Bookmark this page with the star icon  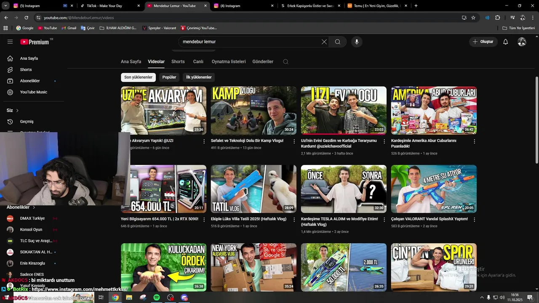473,18
